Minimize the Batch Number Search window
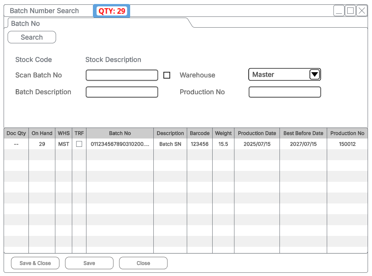 click(x=339, y=11)
